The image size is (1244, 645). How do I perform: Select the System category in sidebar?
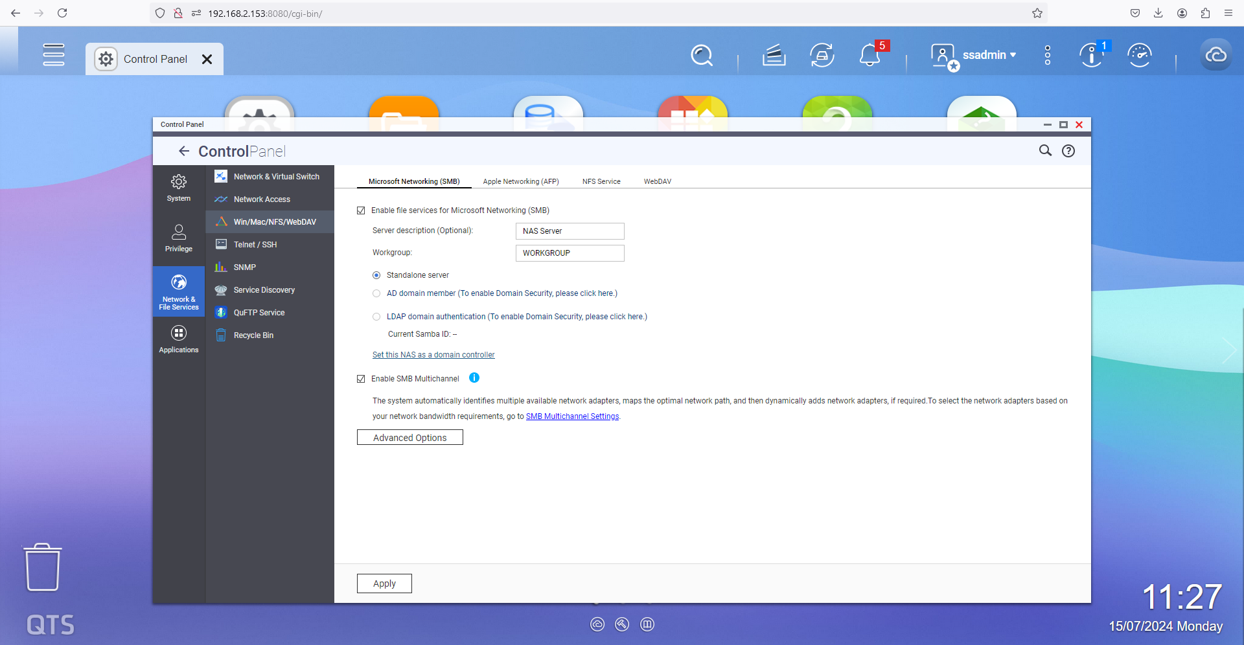pos(179,188)
